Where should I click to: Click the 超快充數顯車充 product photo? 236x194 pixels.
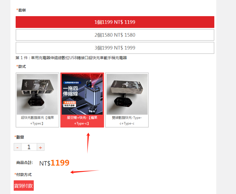37,94
